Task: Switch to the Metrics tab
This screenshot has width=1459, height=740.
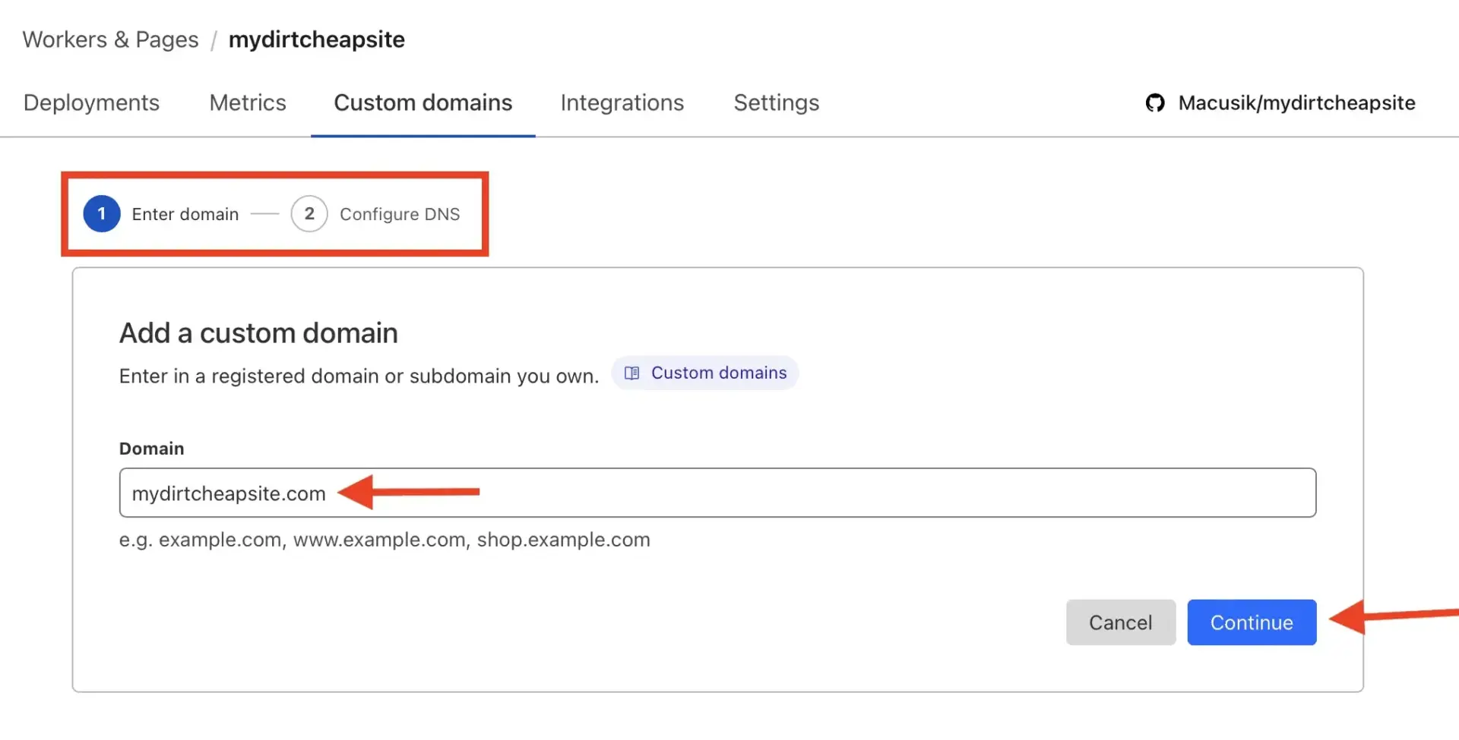Action: (x=248, y=102)
